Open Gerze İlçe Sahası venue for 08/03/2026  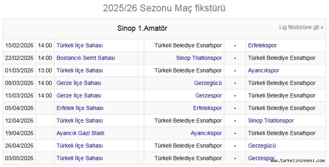click(79, 83)
